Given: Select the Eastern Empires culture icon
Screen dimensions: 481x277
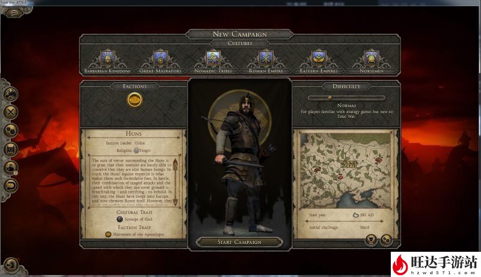Looking at the screenshot, I should tap(319, 58).
